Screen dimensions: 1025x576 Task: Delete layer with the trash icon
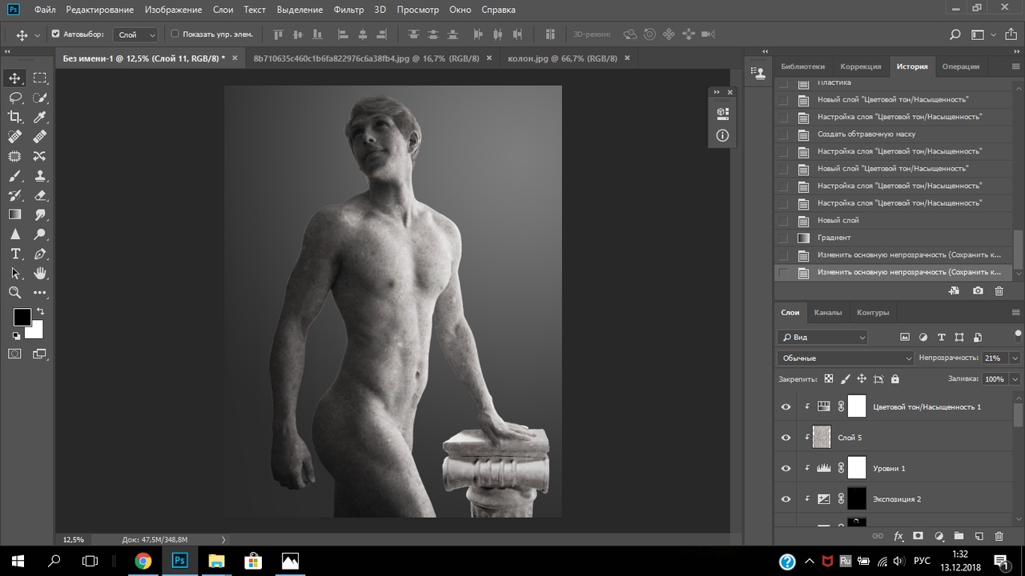999,536
